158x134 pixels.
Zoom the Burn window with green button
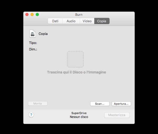coord(37,14)
